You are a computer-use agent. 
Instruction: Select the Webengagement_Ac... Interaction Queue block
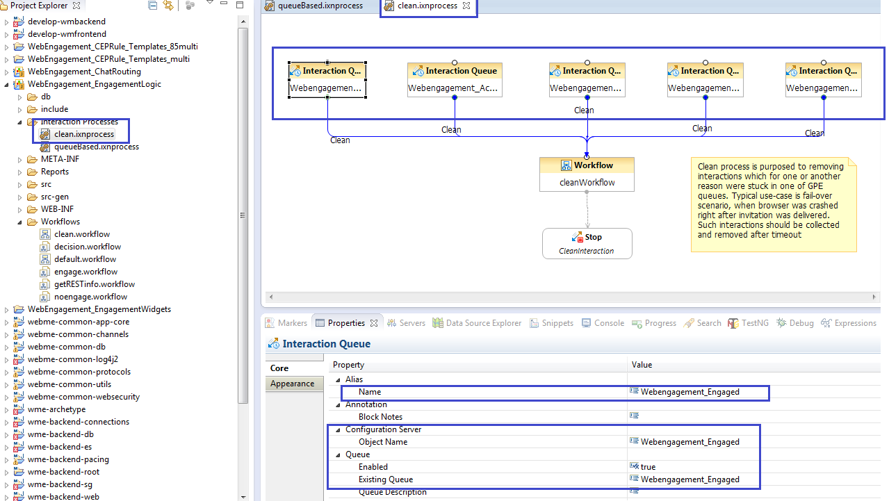point(455,79)
